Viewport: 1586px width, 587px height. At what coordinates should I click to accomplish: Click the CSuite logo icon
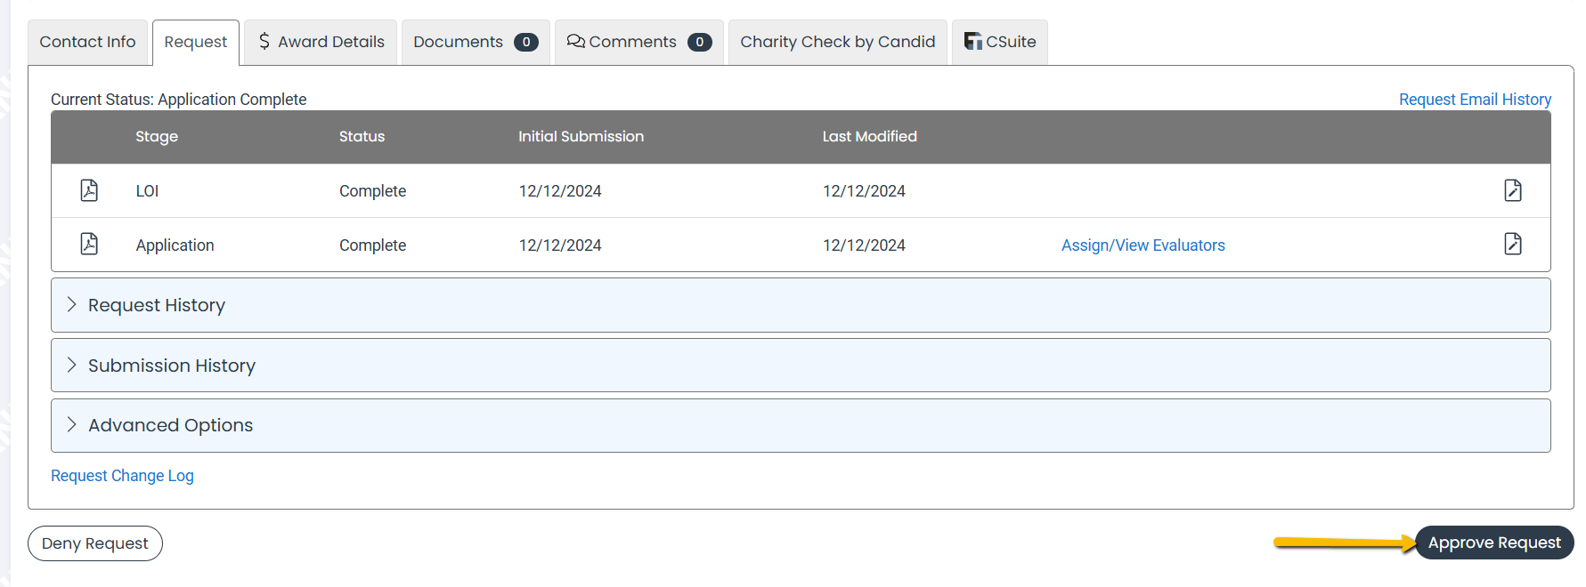pyautogui.click(x=972, y=42)
